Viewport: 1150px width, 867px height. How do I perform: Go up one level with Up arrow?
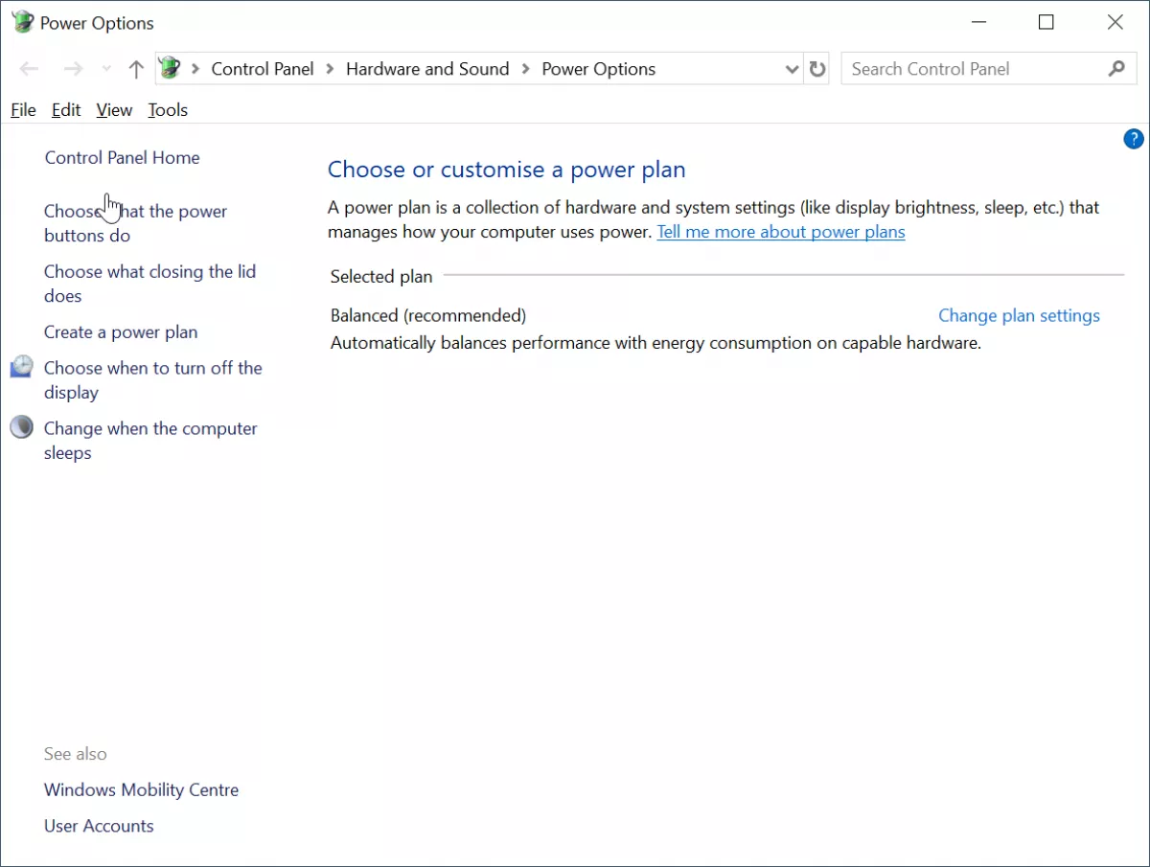[136, 69]
